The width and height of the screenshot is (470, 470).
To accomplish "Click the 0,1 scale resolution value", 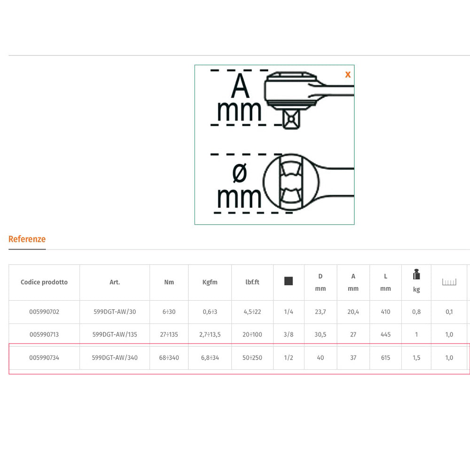I will 449,312.
